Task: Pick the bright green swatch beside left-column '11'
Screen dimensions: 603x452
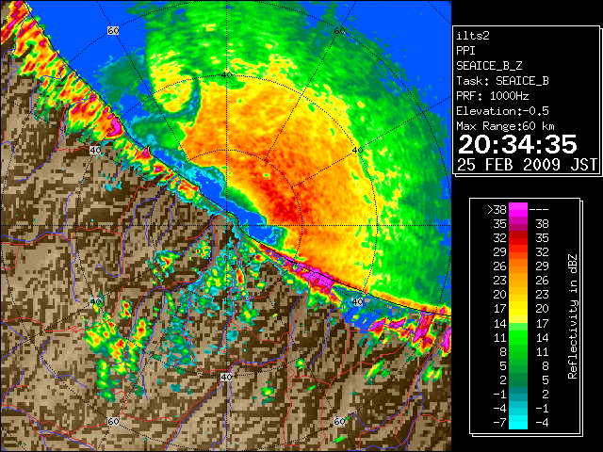Action: click(518, 337)
